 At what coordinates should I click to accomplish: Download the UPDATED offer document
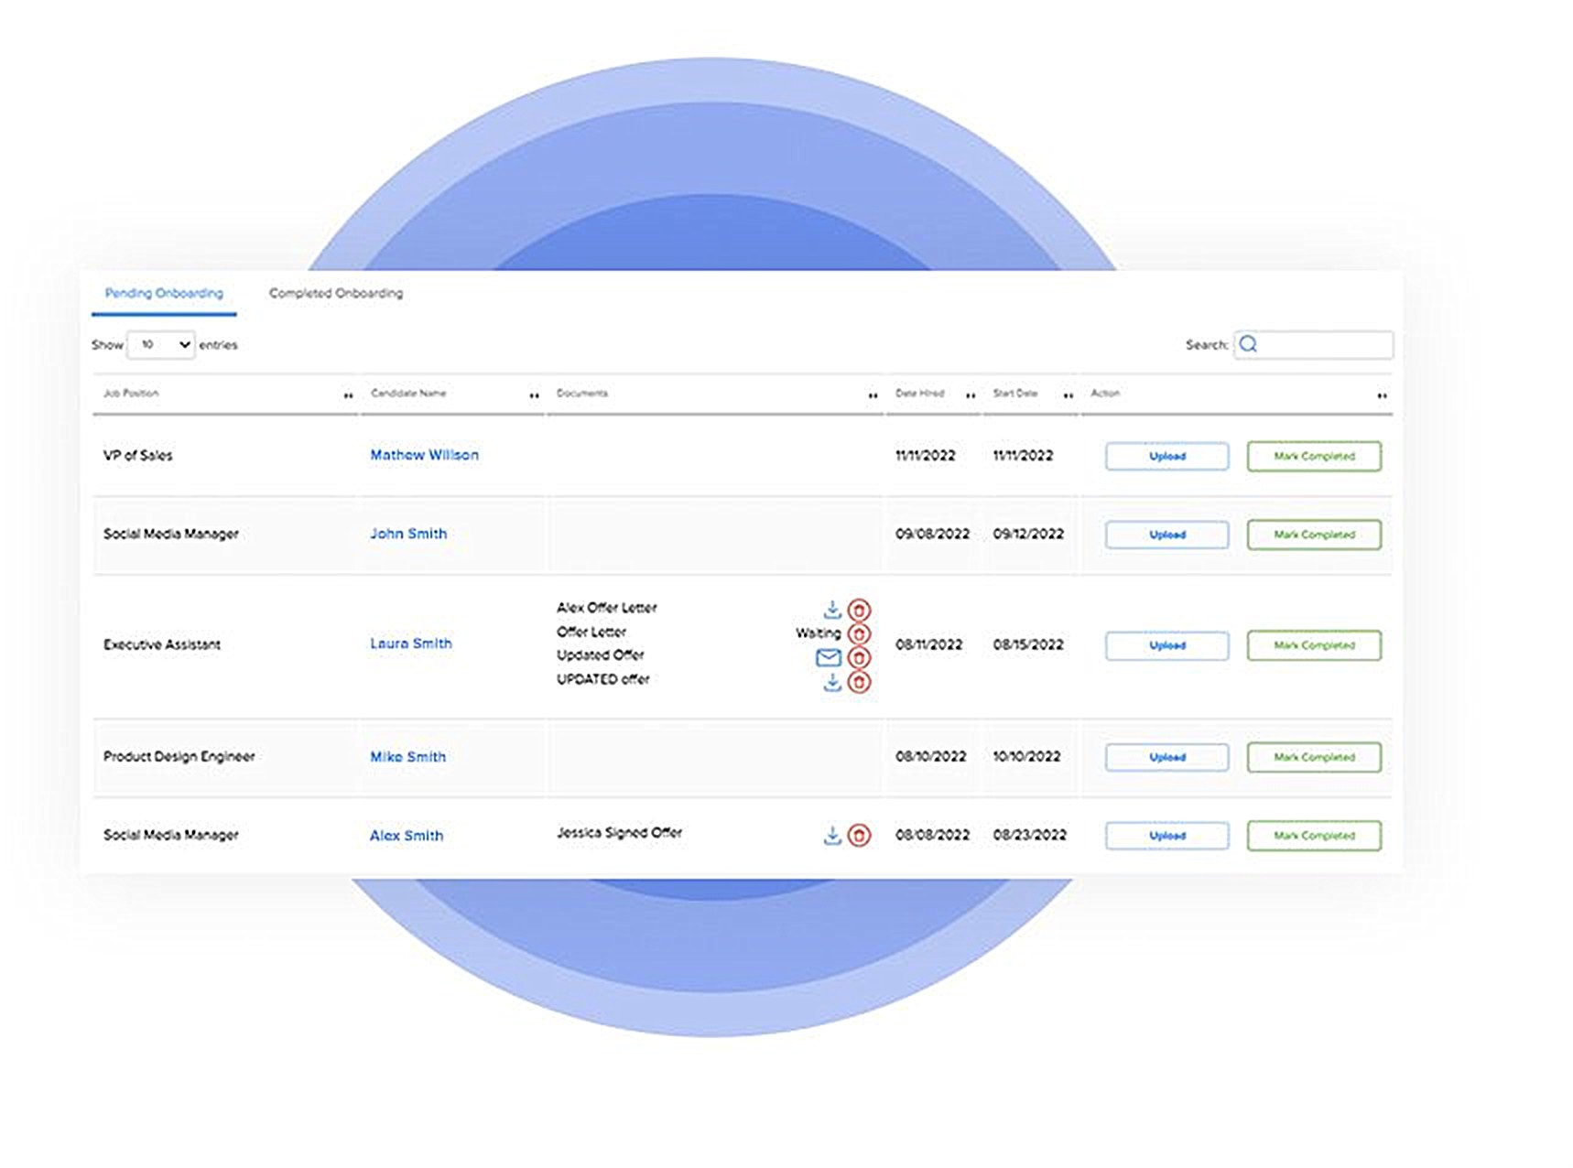click(x=831, y=682)
